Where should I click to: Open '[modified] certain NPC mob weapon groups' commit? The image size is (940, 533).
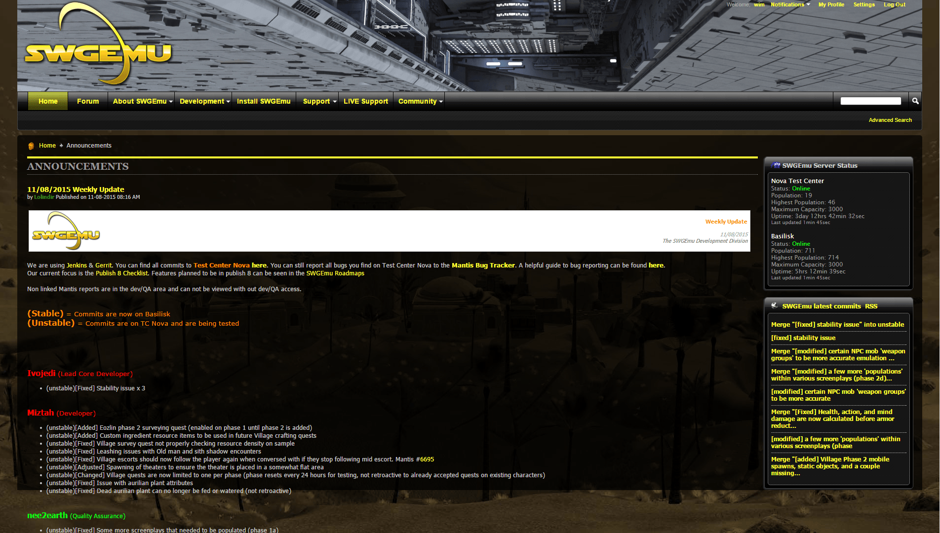(x=838, y=395)
